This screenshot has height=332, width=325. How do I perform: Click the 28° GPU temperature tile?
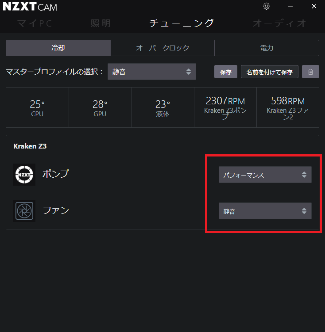click(100, 107)
